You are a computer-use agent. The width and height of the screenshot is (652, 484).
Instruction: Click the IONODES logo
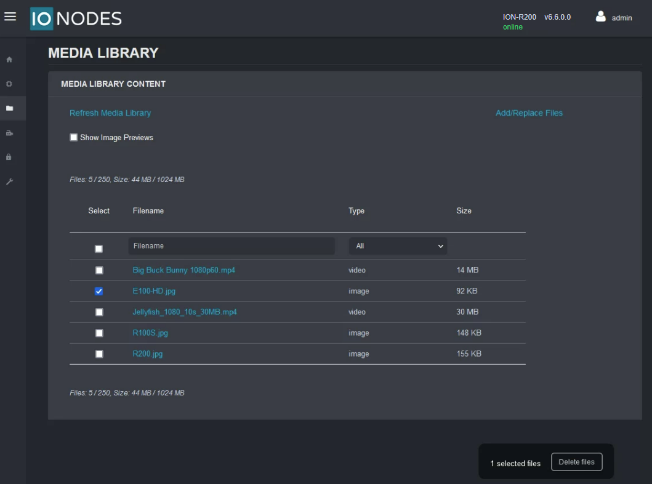76,18
